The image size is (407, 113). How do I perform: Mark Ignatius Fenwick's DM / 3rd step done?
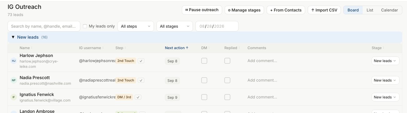click(x=138, y=97)
